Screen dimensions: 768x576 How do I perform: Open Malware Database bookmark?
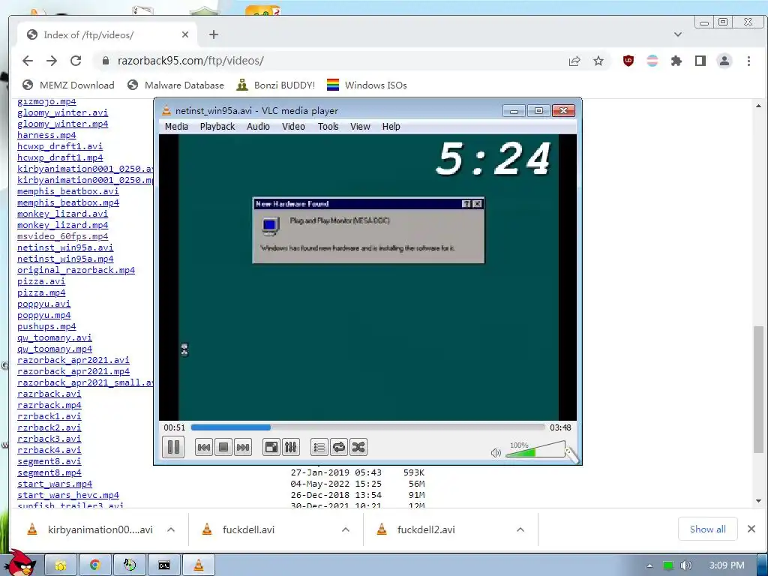175,85
